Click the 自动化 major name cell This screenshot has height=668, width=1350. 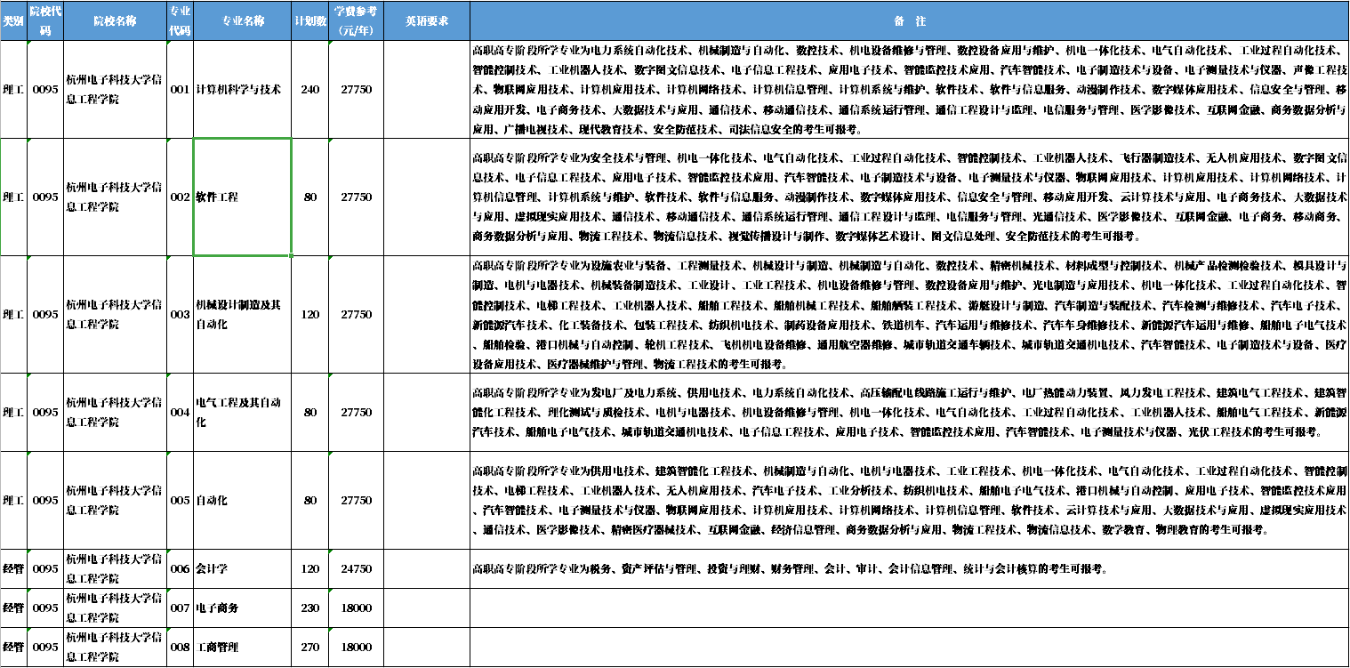pyautogui.click(x=243, y=501)
